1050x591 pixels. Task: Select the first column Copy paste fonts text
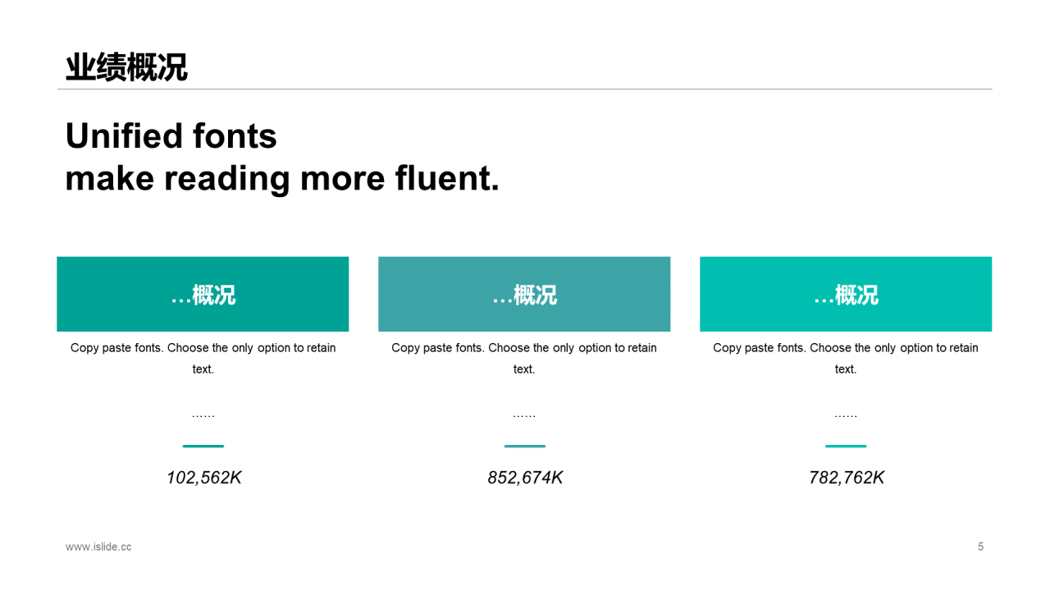[203, 359]
